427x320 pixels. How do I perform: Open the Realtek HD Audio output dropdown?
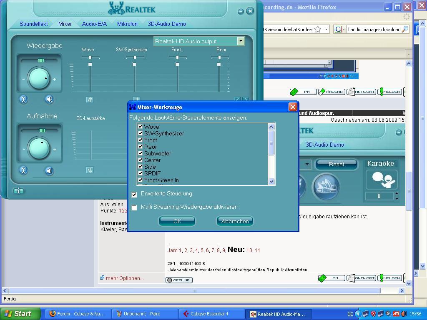[241, 41]
